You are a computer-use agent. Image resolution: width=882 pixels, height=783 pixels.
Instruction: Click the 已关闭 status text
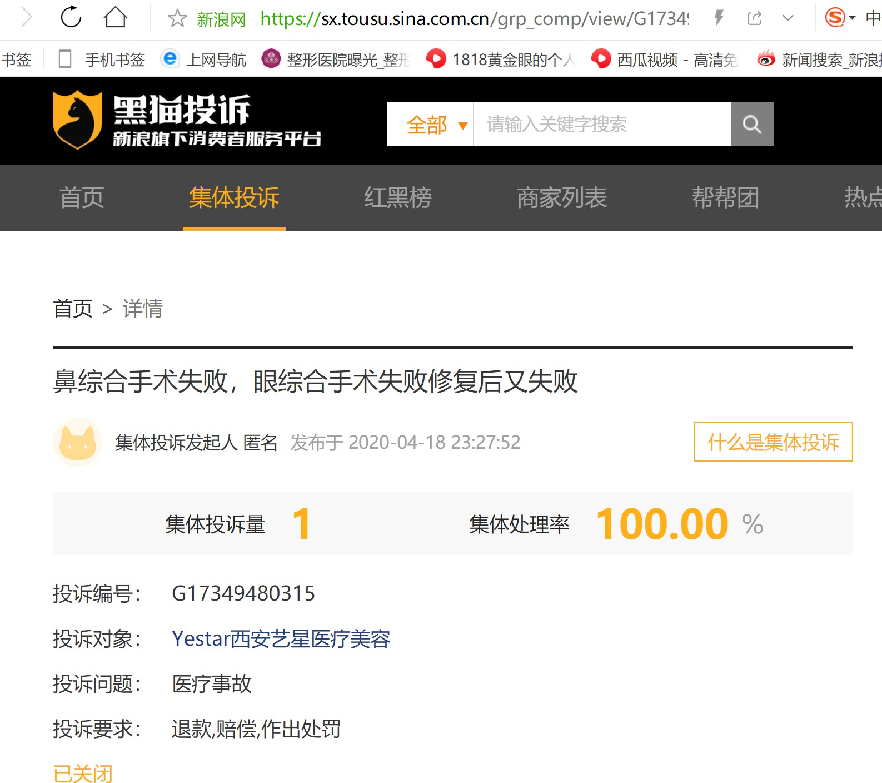83,774
